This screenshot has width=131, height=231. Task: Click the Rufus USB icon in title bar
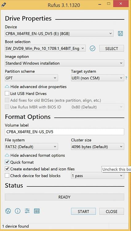(3, 4)
